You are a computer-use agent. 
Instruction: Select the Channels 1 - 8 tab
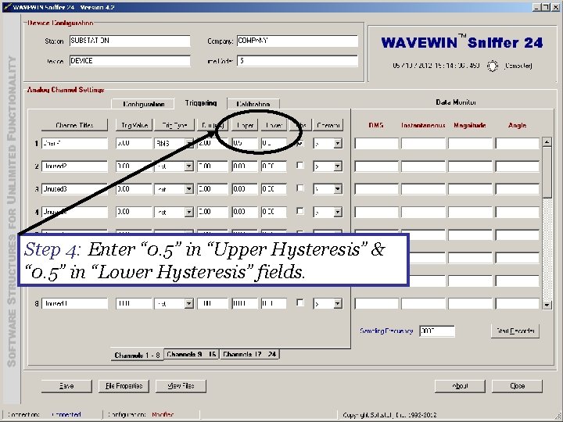click(137, 355)
